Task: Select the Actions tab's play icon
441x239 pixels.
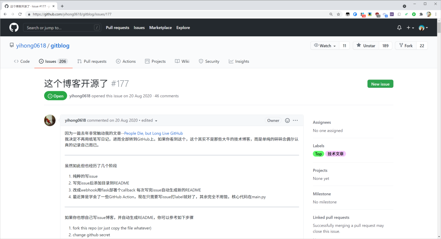Action: (118, 61)
